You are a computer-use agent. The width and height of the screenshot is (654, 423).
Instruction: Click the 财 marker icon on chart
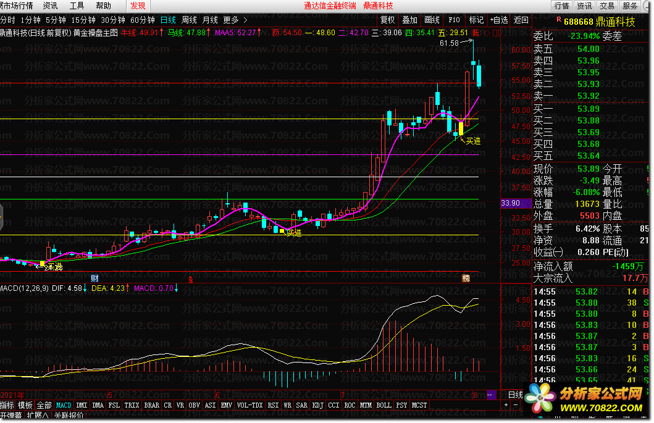click(94, 279)
